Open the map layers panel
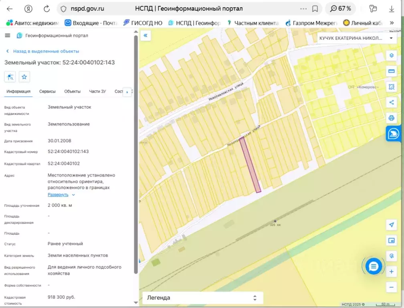The image size is (404, 308). pyautogui.click(x=391, y=56)
